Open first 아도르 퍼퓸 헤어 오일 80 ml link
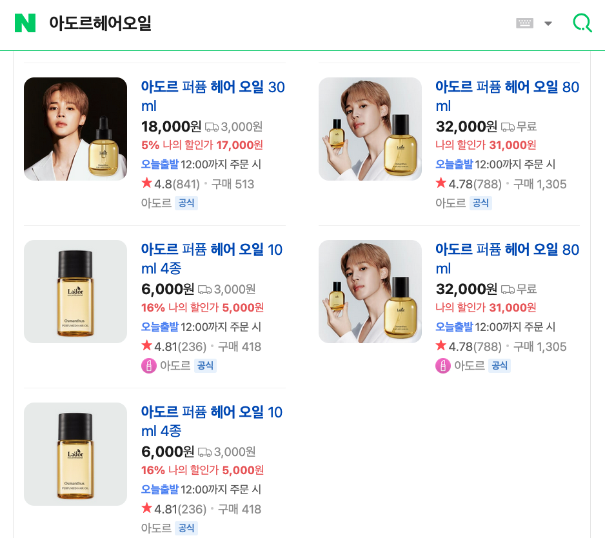 pyautogui.click(x=507, y=96)
